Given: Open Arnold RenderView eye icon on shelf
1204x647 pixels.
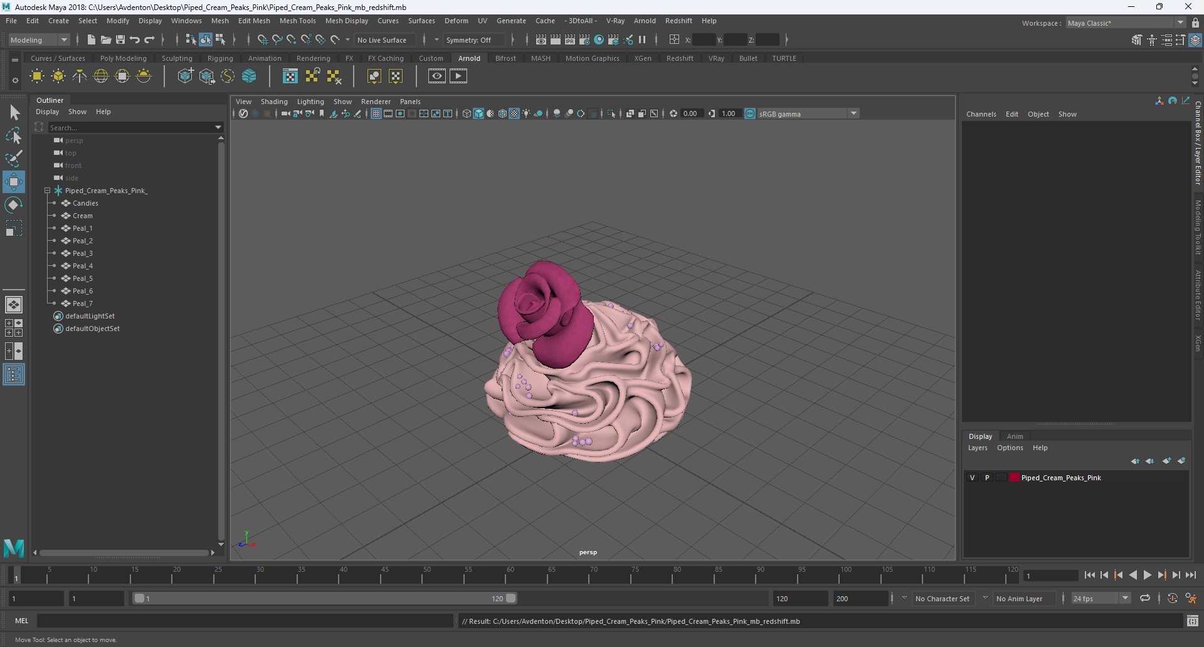Looking at the screenshot, I should pos(437,76).
